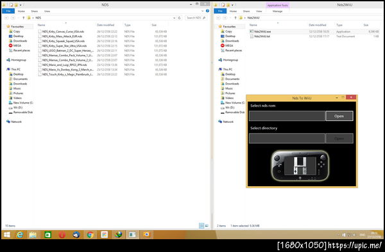The width and height of the screenshot is (385, 252).
Task: Open MEGA in Nds2WiiU window sidebar
Action: pos(227,46)
